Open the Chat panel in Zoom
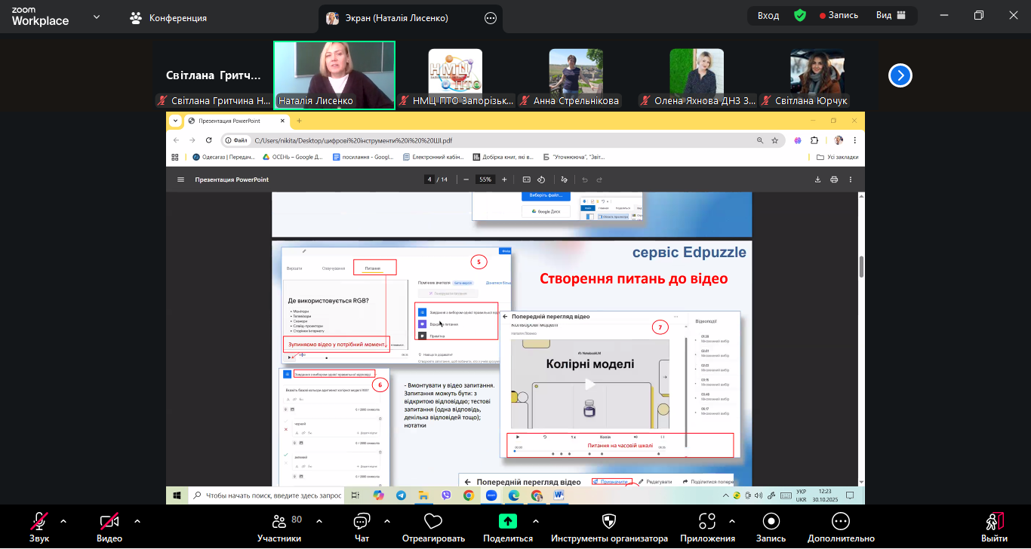Screen dimensions: 1031x549 point(362,522)
